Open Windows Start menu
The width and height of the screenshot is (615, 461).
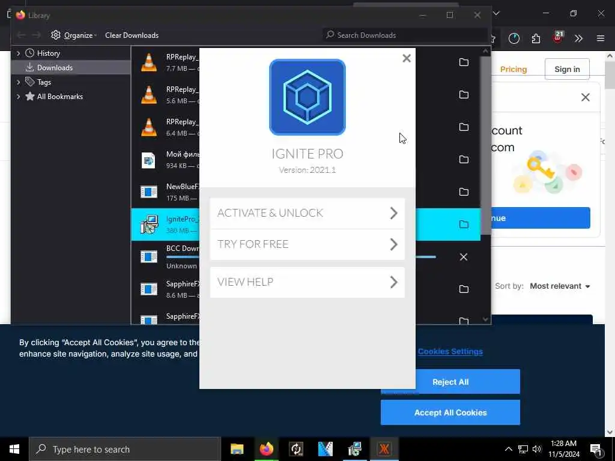[14, 449]
